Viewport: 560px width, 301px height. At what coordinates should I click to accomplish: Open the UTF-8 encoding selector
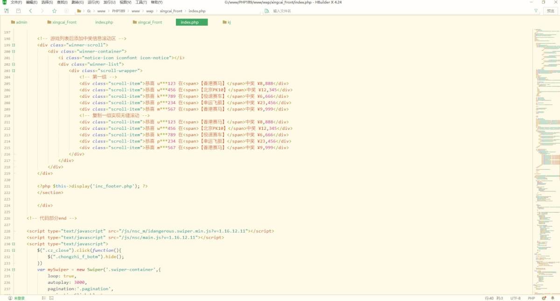(515, 298)
